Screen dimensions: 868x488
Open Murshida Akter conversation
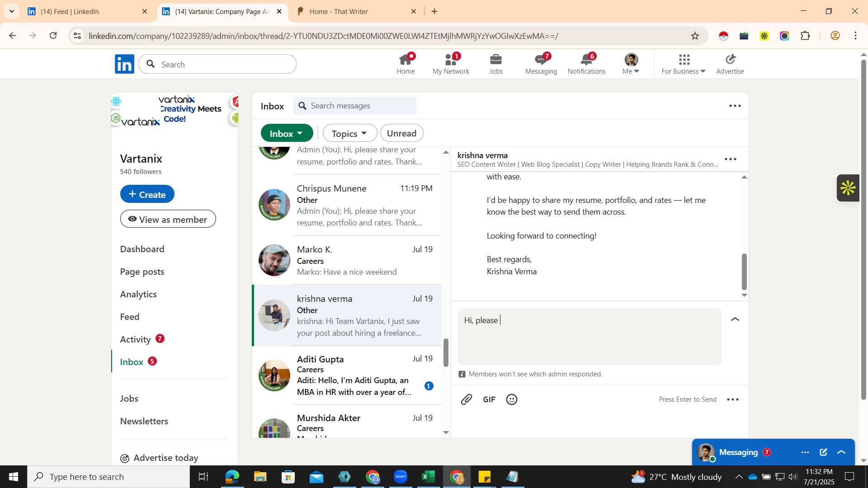pos(347,422)
